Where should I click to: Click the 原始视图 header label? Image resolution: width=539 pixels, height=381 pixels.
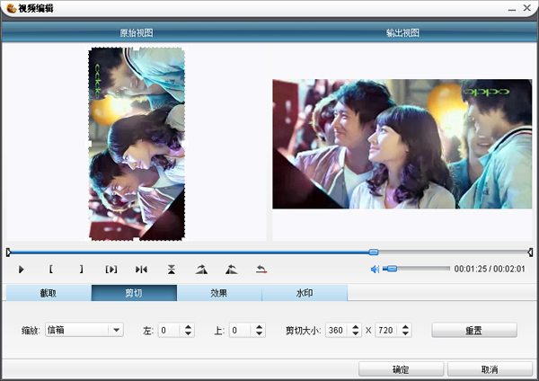point(137,32)
